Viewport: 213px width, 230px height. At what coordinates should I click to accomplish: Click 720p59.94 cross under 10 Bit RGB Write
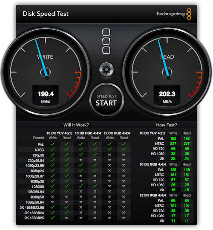[81, 160]
